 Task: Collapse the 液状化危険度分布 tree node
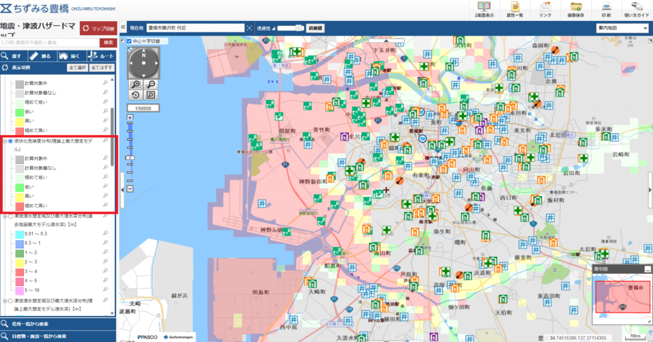point(5,141)
